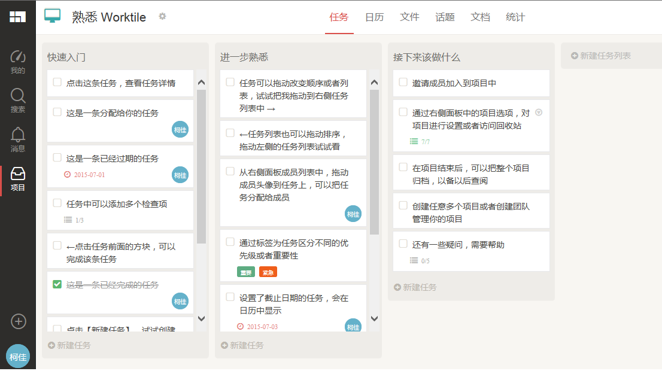This screenshot has height=371, width=662.
Task: Click the 快速入门 list title
Action: point(66,57)
